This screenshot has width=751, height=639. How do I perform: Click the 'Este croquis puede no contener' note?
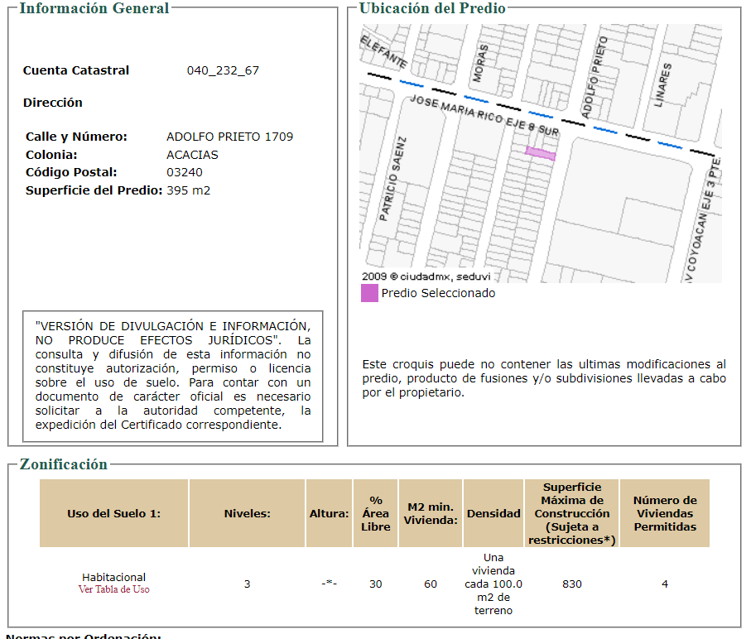coord(544,378)
